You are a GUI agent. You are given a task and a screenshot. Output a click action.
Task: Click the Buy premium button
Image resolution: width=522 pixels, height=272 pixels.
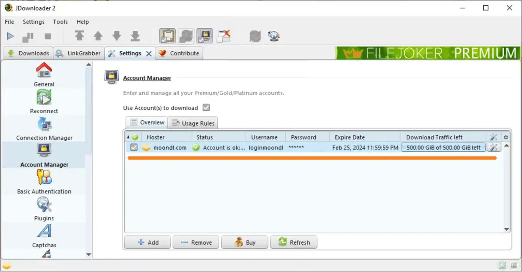[244, 242]
